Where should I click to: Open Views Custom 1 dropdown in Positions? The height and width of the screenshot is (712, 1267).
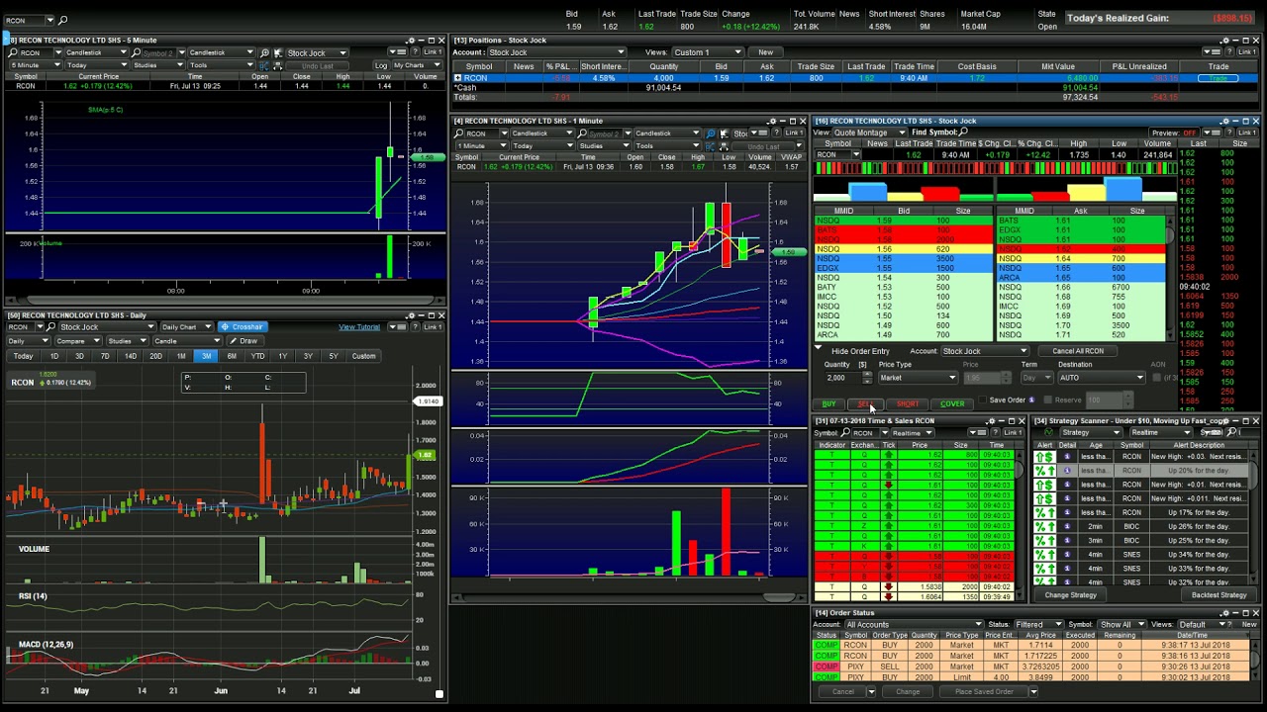(708, 52)
